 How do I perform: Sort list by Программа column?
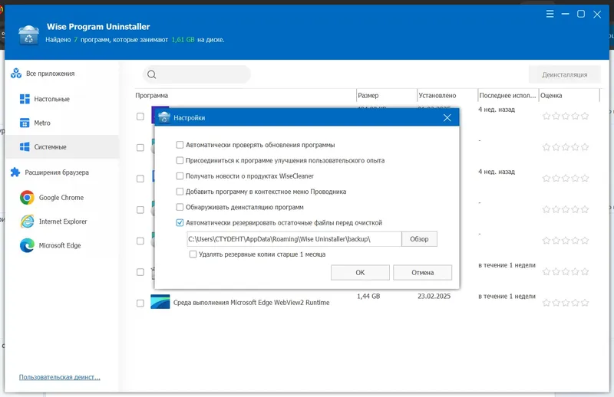151,96
